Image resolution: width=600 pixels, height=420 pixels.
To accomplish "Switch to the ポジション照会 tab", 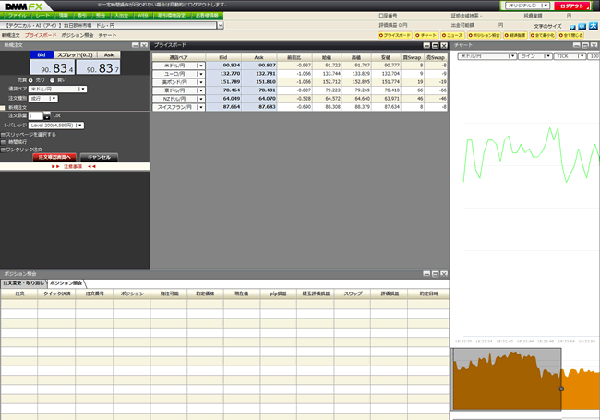I will [66, 283].
